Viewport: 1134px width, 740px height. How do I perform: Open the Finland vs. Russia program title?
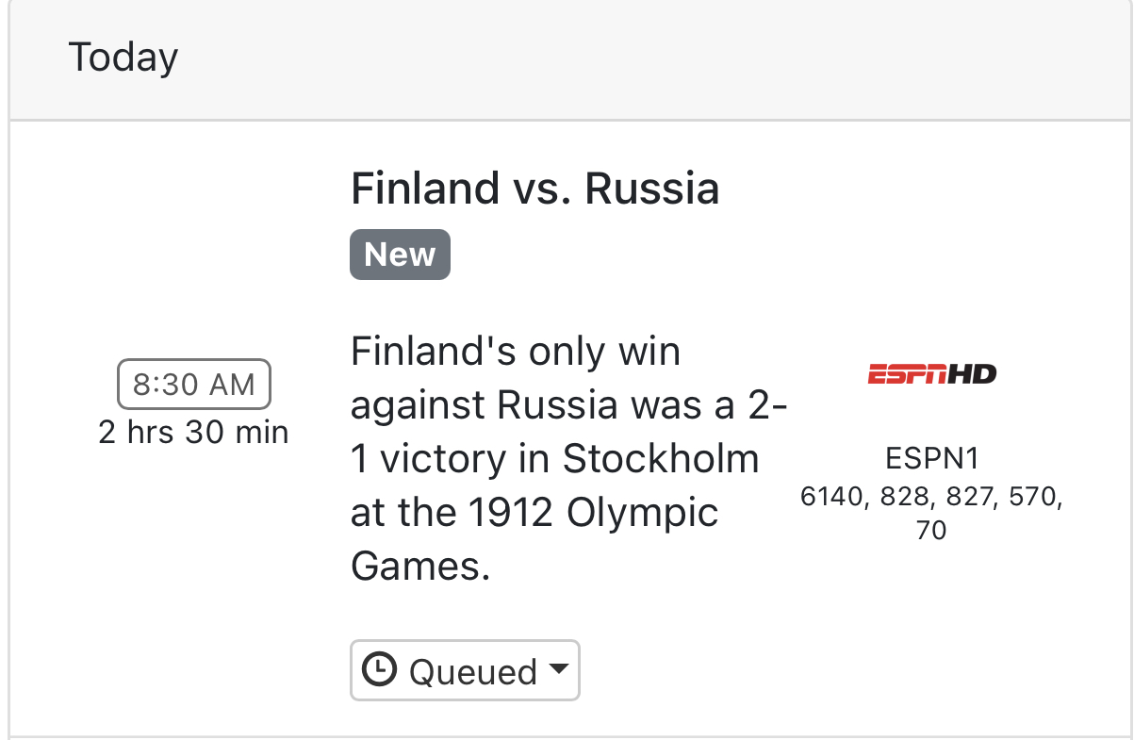coord(534,189)
